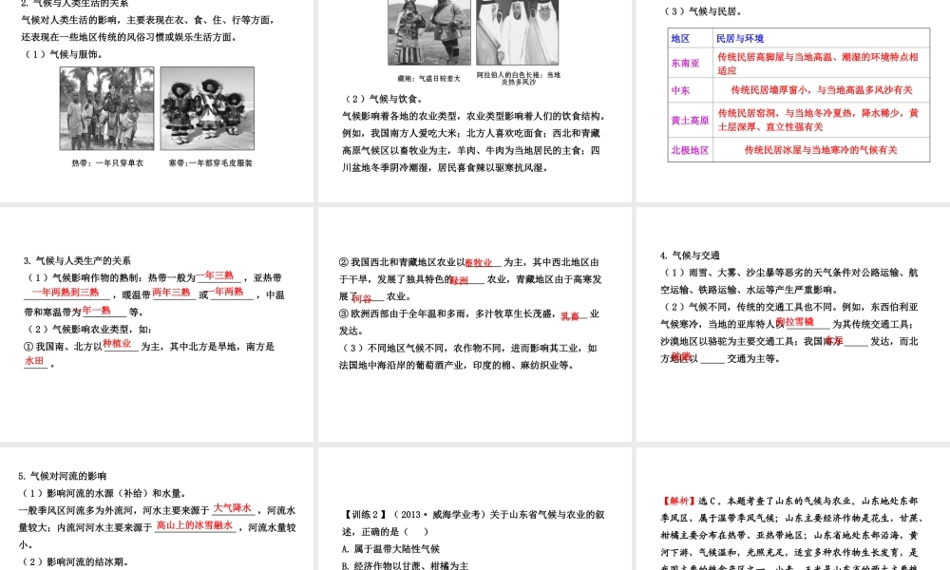The height and width of the screenshot is (570, 950).
Task: Click red answer 大气降水
Action: pos(232,507)
